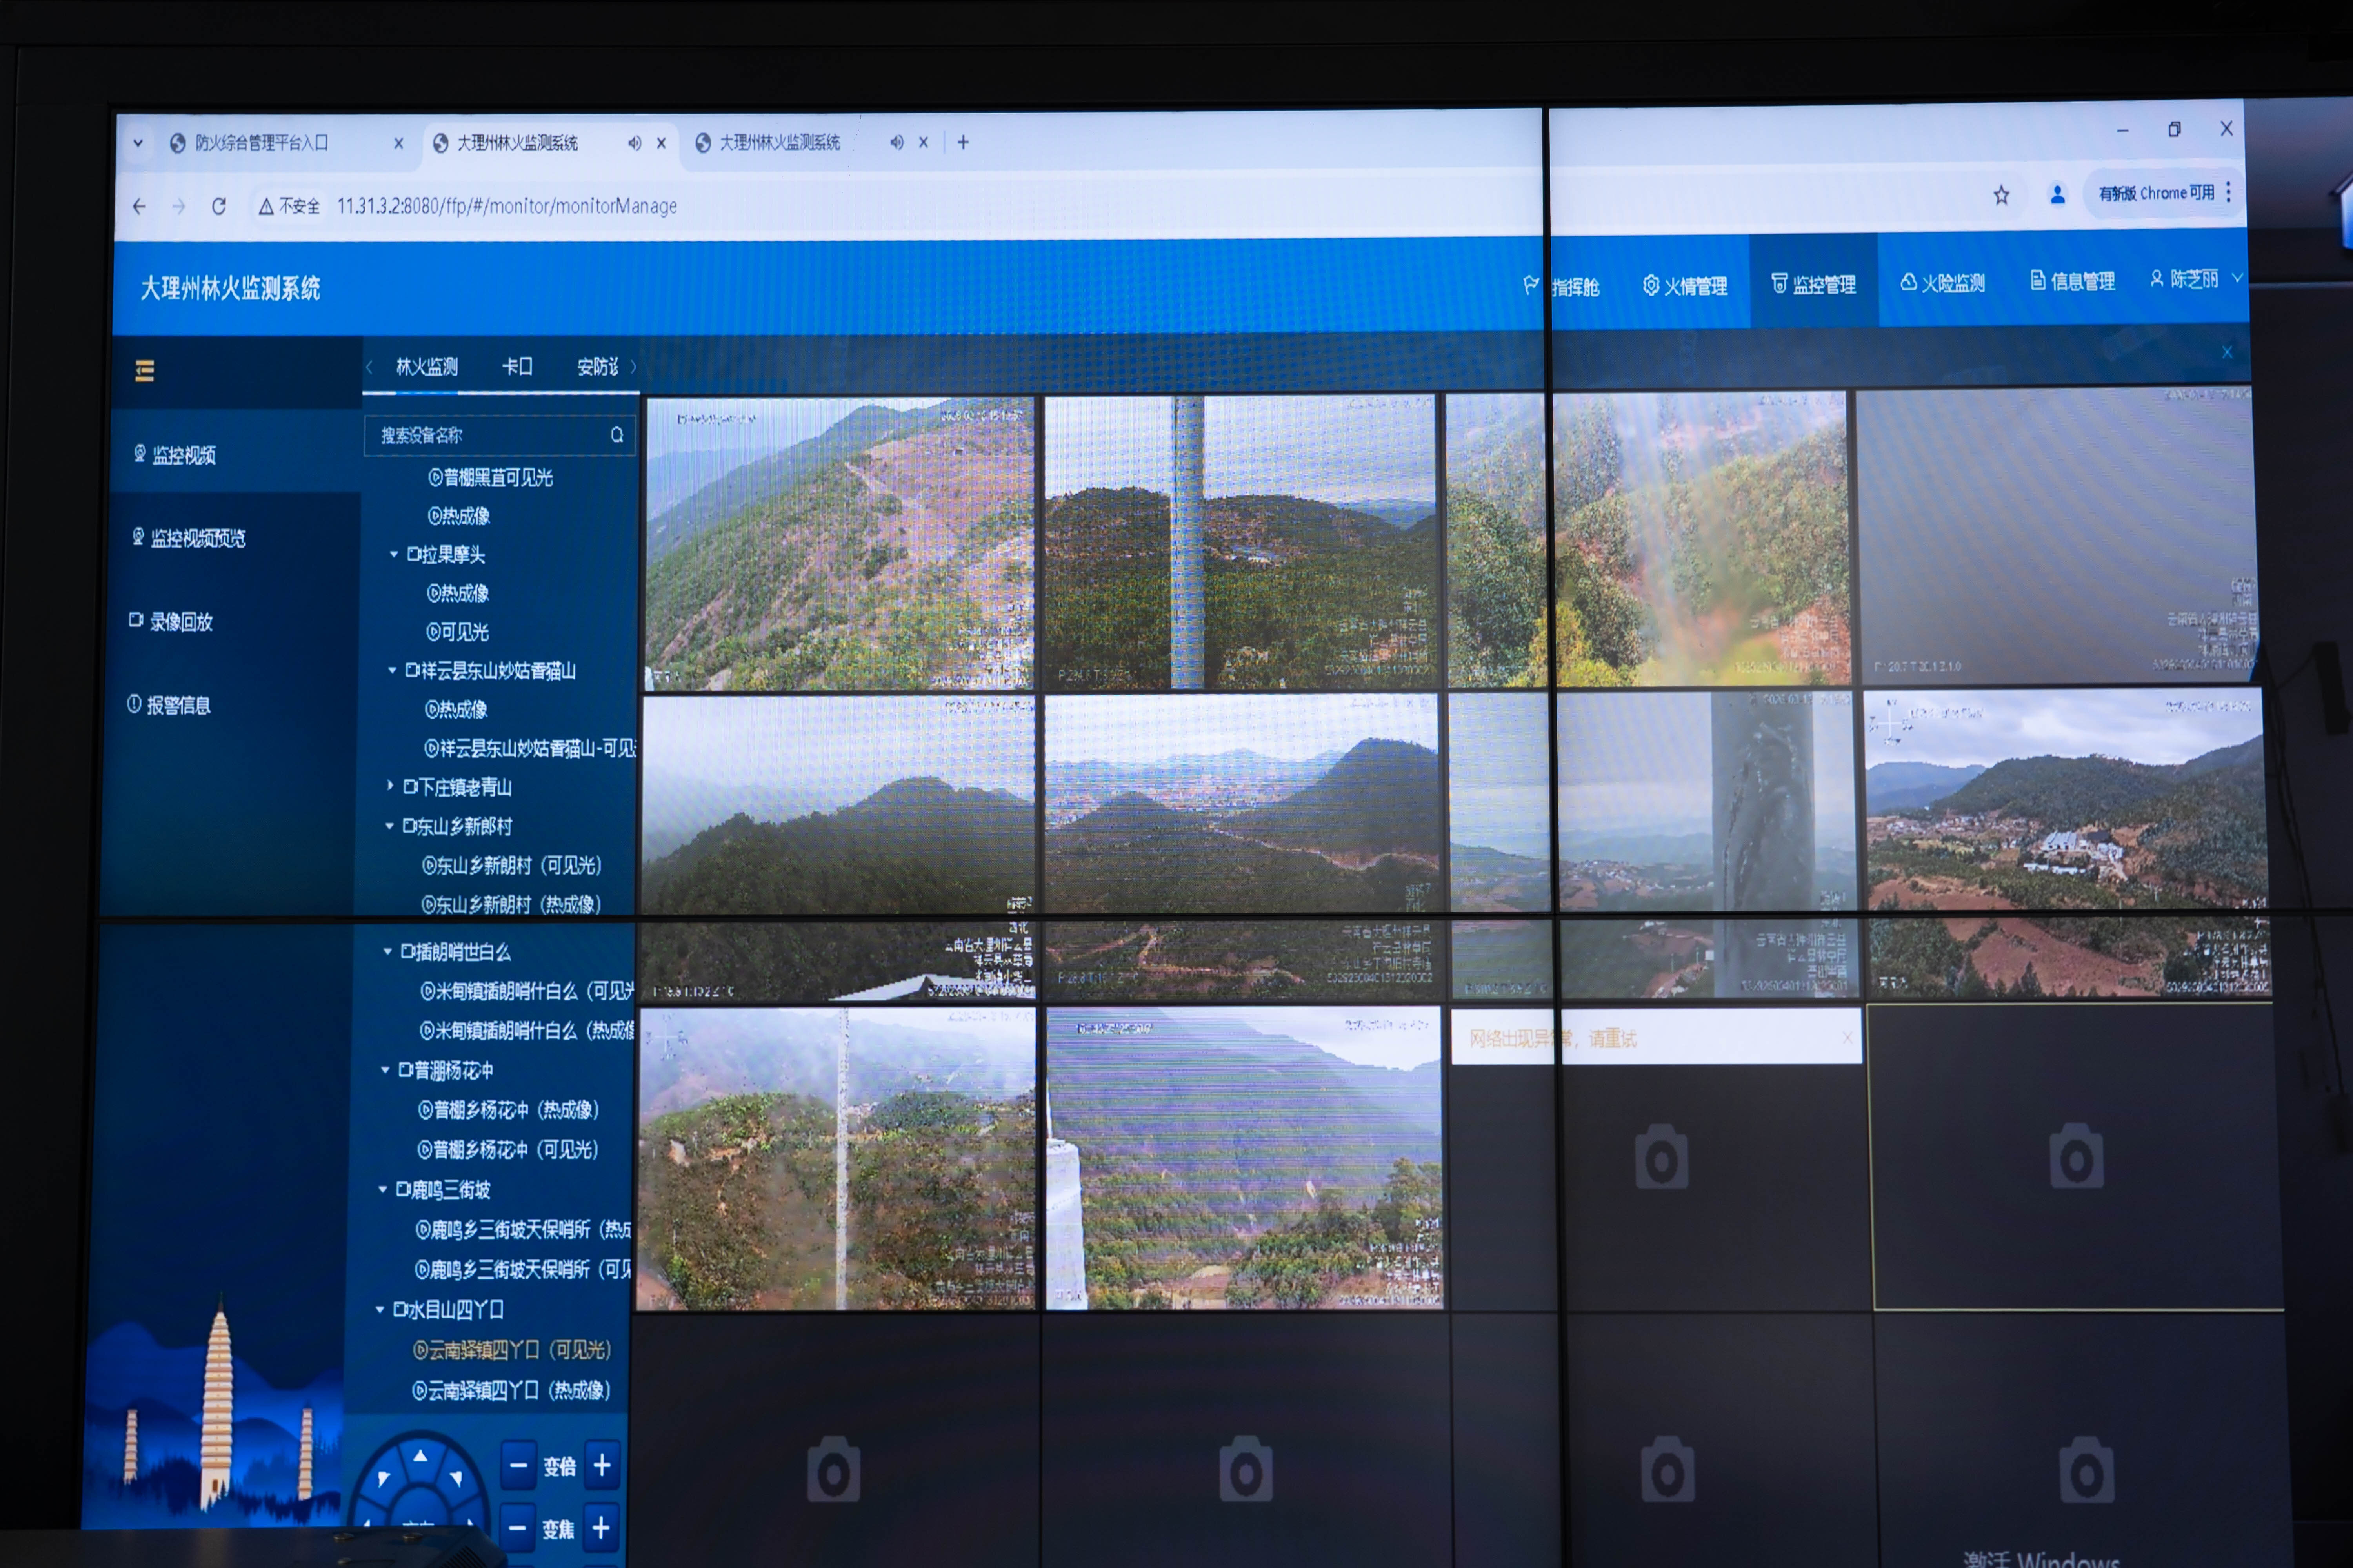The image size is (2353, 1568).
Task: Play 云南驿镇四丫口 (热成像) camera stream
Action: pyautogui.click(x=511, y=1391)
